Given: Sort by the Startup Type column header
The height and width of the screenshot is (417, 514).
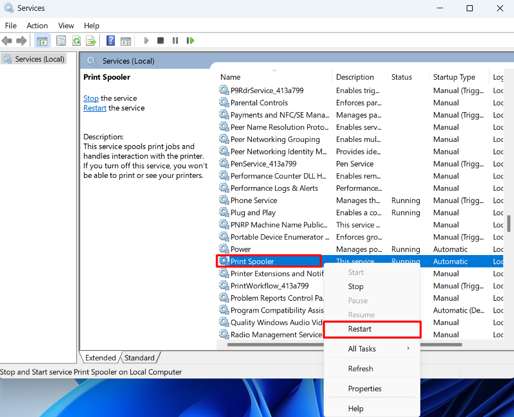Looking at the screenshot, I should (459, 77).
